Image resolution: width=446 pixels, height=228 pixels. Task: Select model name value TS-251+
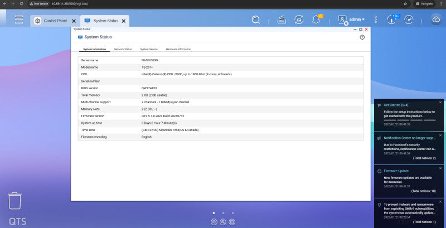[x=147, y=67]
